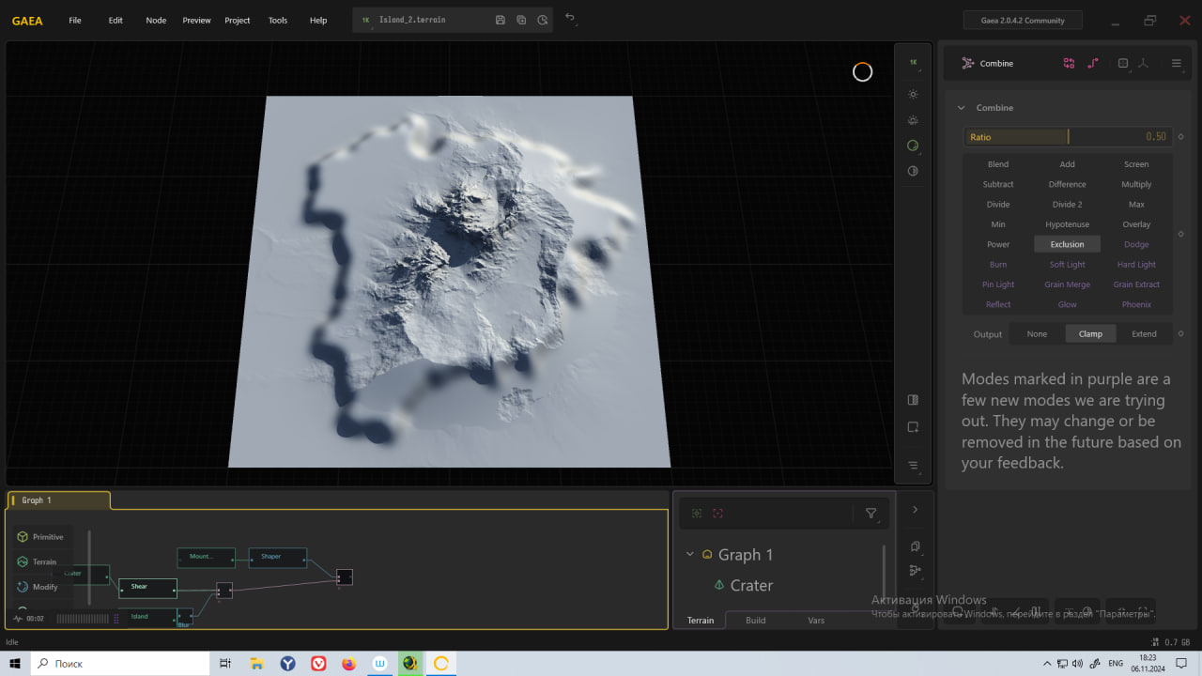Image resolution: width=1202 pixels, height=676 pixels.
Task: Select Crater item in outliner
Action: 751,585
